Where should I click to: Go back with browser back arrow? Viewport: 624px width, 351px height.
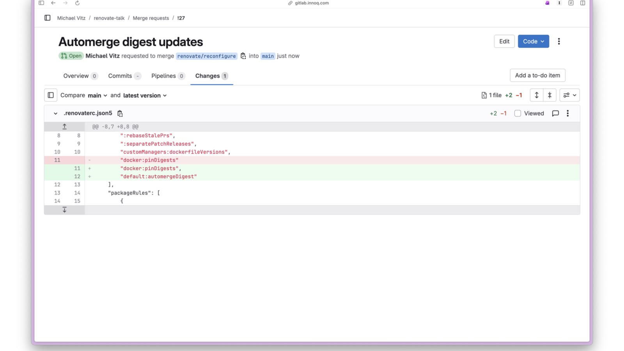pyautogui.click(x=53, y=3)
